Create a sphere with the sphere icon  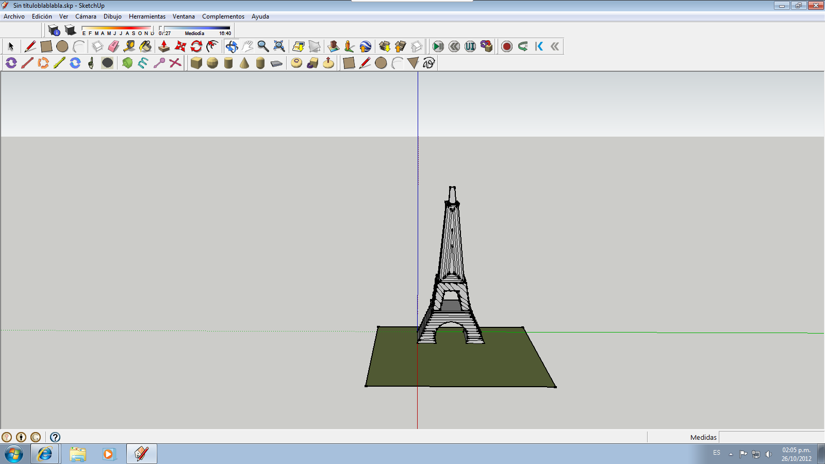pos(212,63)
